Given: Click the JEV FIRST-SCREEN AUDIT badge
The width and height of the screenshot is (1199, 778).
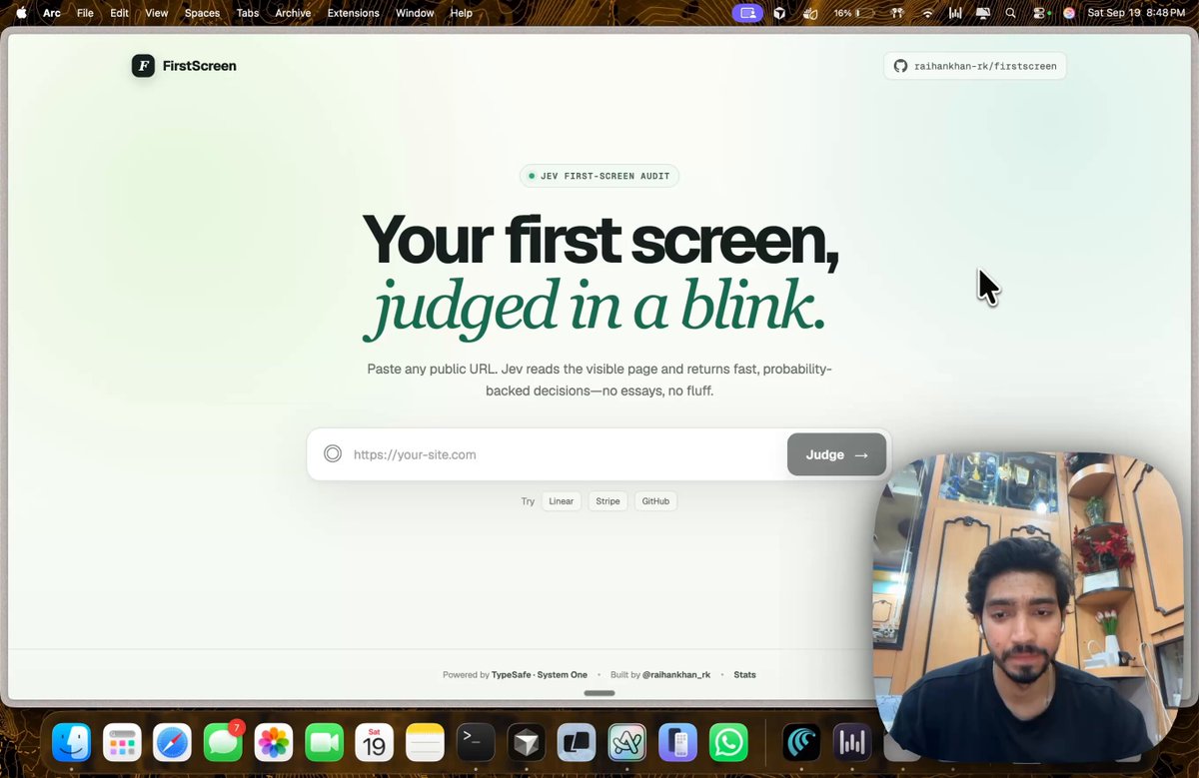Looking at the screenshot, I should [599, 176].
